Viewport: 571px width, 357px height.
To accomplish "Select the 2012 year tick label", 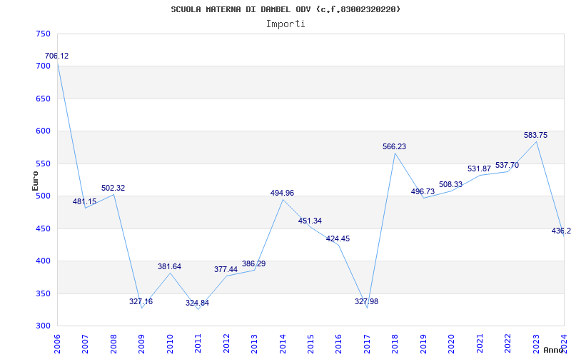I will pos(226,343).
